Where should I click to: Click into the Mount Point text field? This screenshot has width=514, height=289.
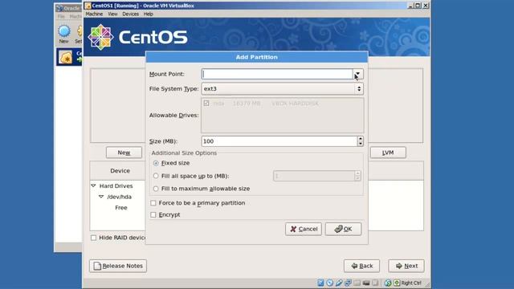277,74
